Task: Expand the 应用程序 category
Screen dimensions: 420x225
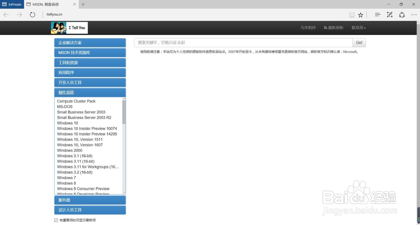Action: [x=90, y=73]
